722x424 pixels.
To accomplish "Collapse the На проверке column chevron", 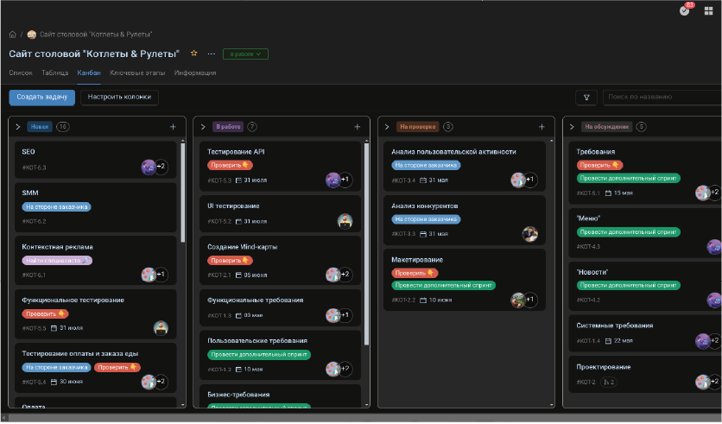I will pos(387,127).
